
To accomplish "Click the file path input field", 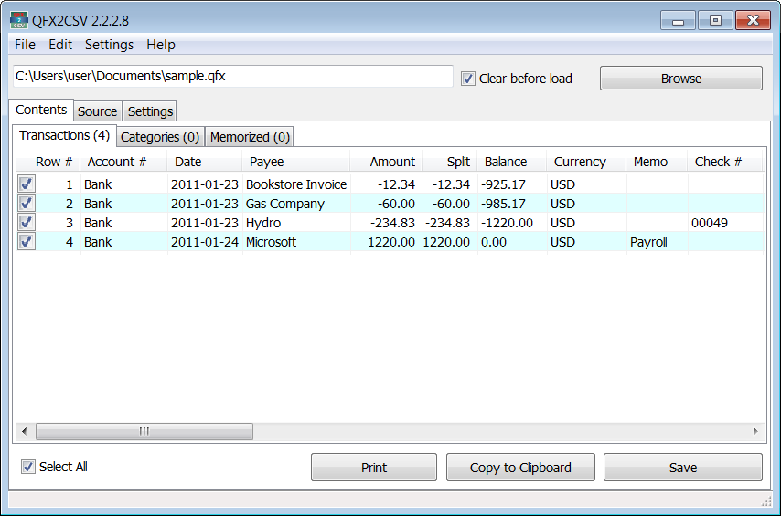I will (232, 76).
